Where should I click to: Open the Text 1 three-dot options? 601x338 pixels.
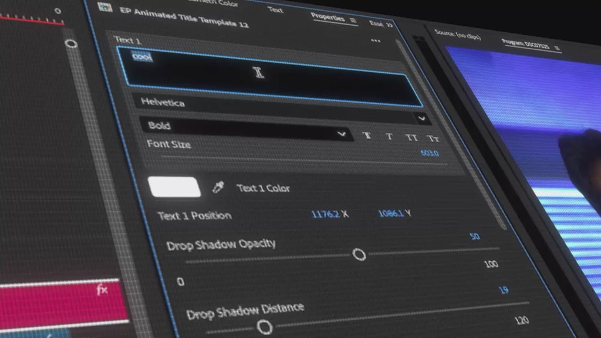[x=376, y=41]
